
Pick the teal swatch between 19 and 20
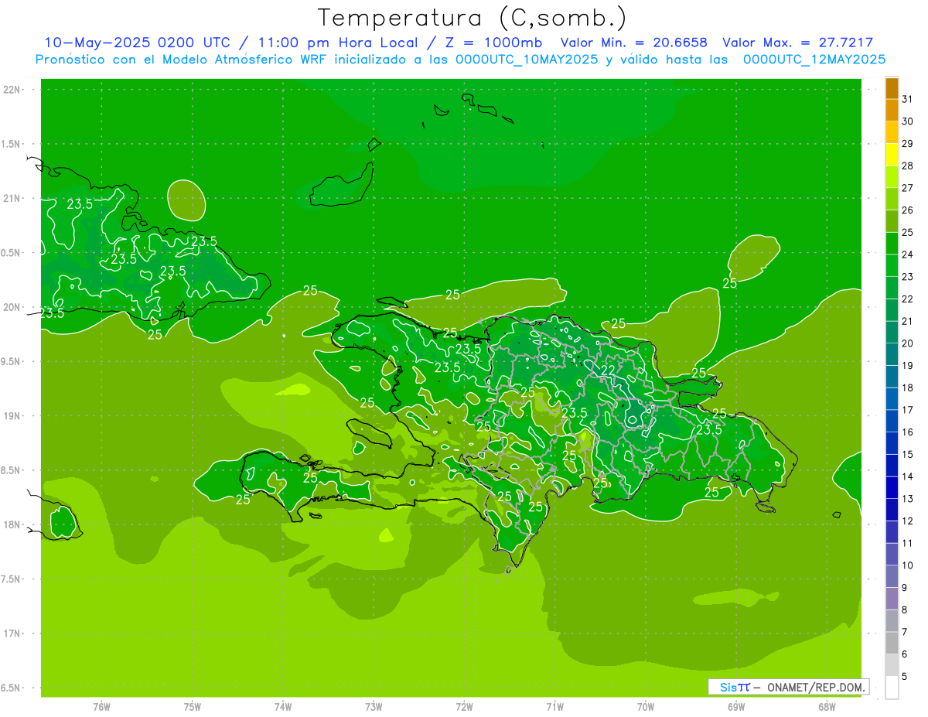pyautogui.click(x=892, y=355)
